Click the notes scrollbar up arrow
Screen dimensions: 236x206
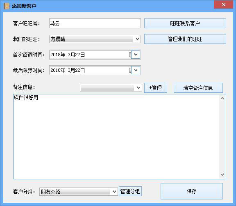pyautogui.click(x=222, y=98)
